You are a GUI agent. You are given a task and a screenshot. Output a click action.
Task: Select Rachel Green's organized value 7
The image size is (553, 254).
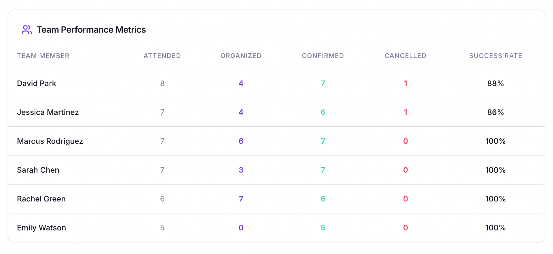(x=241, y=199)
